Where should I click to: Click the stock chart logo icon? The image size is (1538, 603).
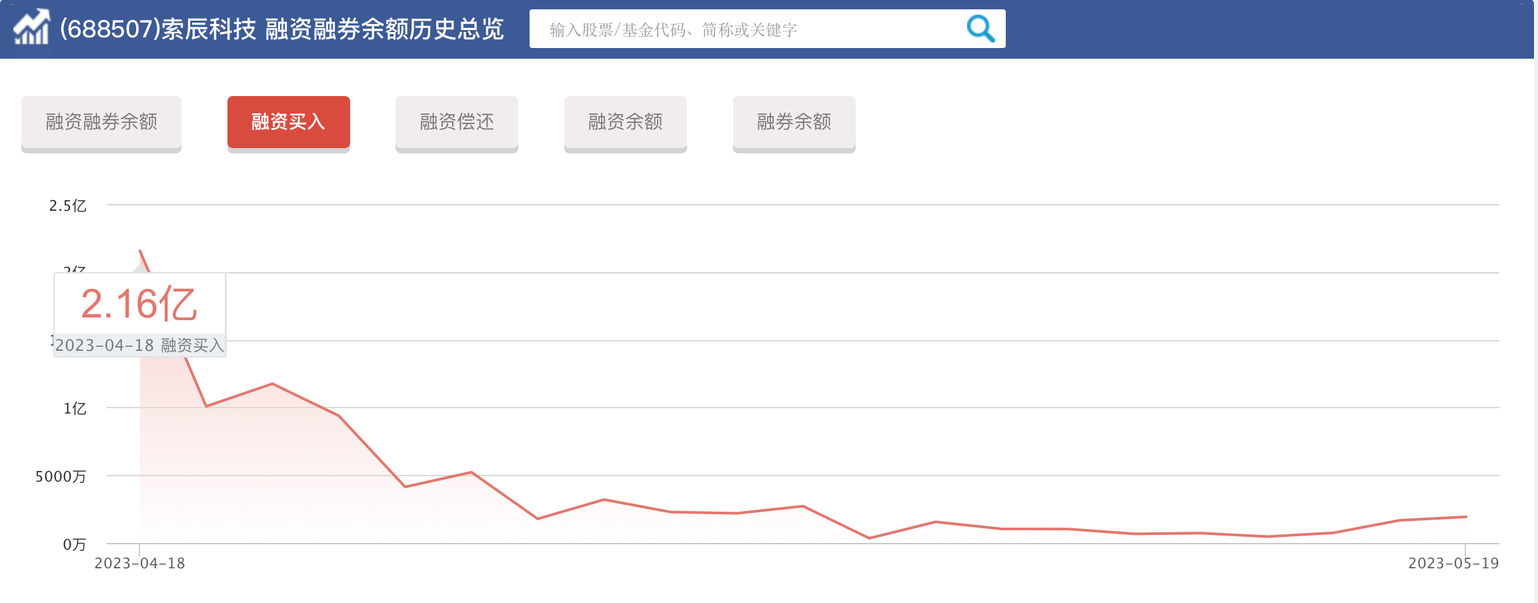[x=31, y=28]
